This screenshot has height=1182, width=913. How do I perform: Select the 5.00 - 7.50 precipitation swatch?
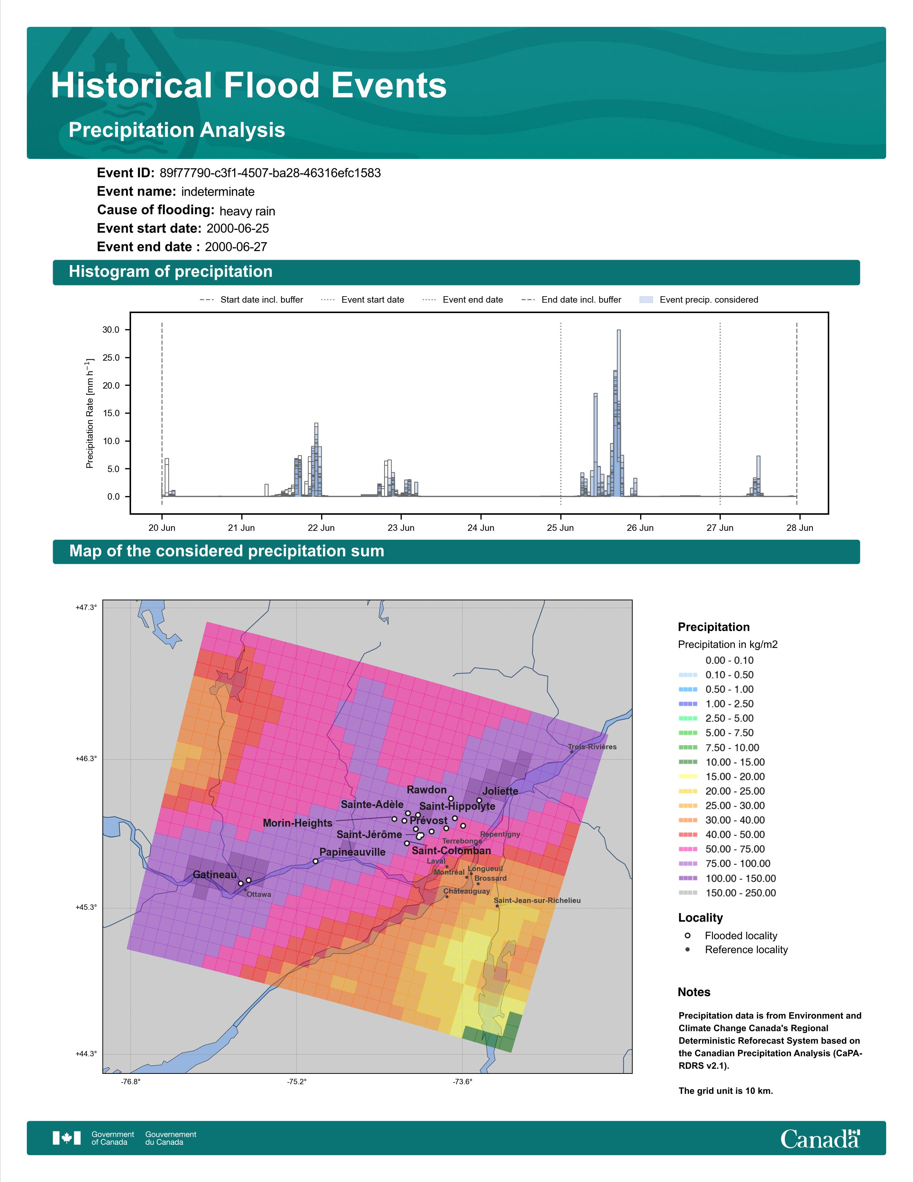[x=688, y=733]
